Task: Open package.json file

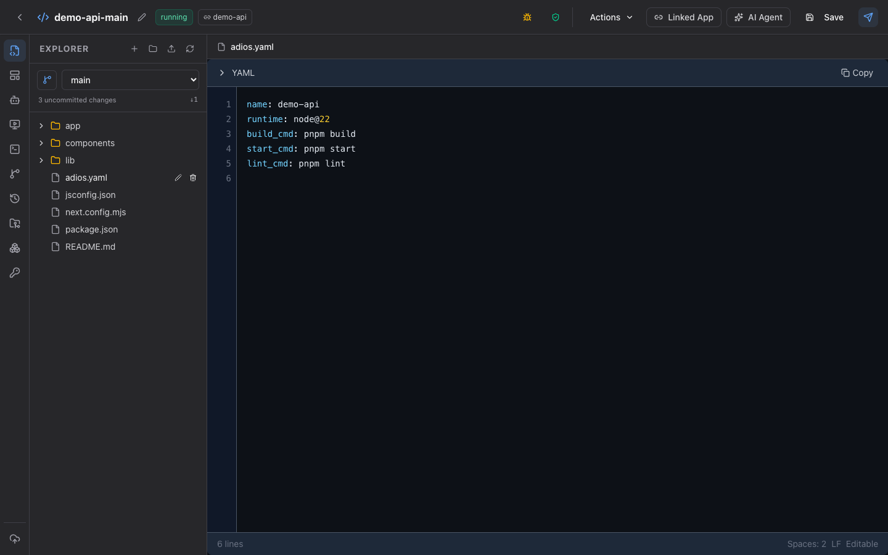Action: point(118,229)
